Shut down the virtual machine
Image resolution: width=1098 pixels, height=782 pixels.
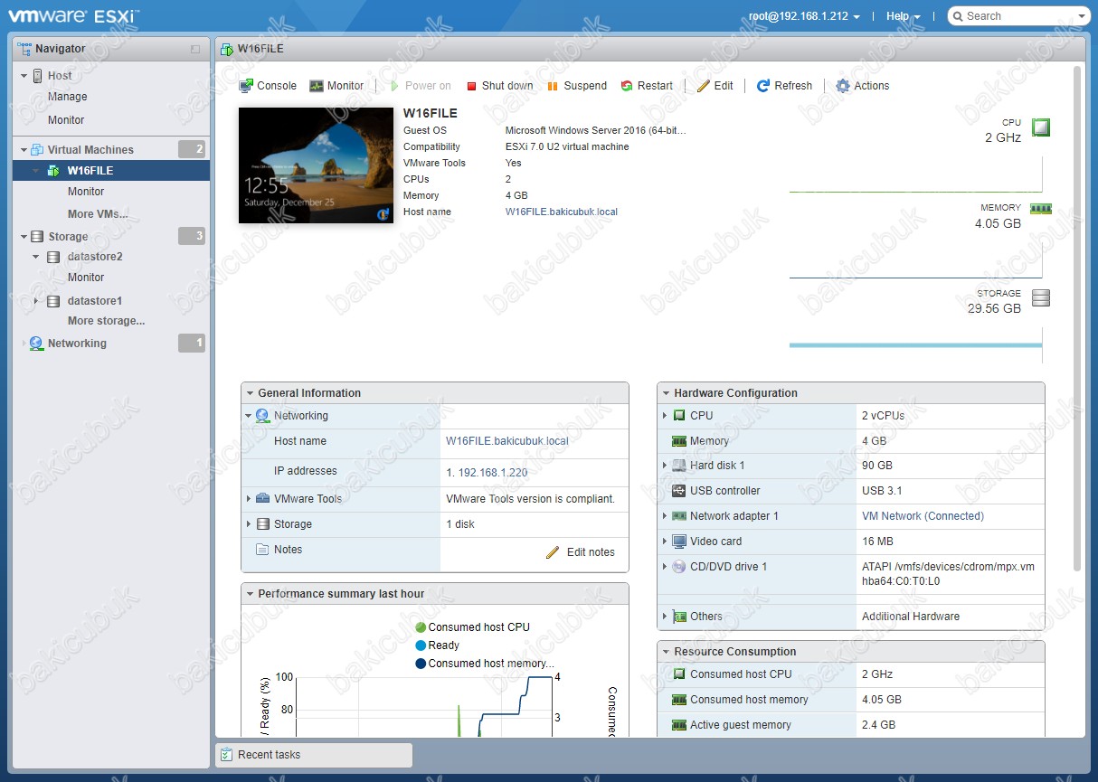pyautogui.click(x=500, y=86)
